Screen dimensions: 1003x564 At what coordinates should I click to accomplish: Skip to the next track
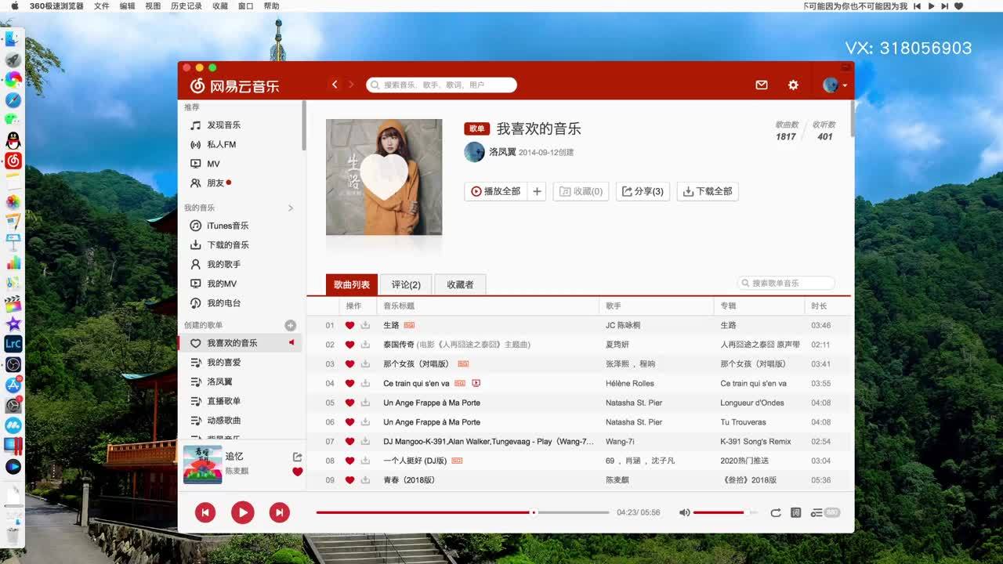[279, 512]
